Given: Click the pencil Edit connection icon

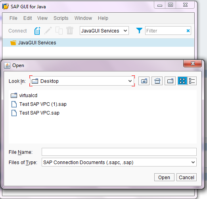Looking at the screenshot, I should pos(48,31).
